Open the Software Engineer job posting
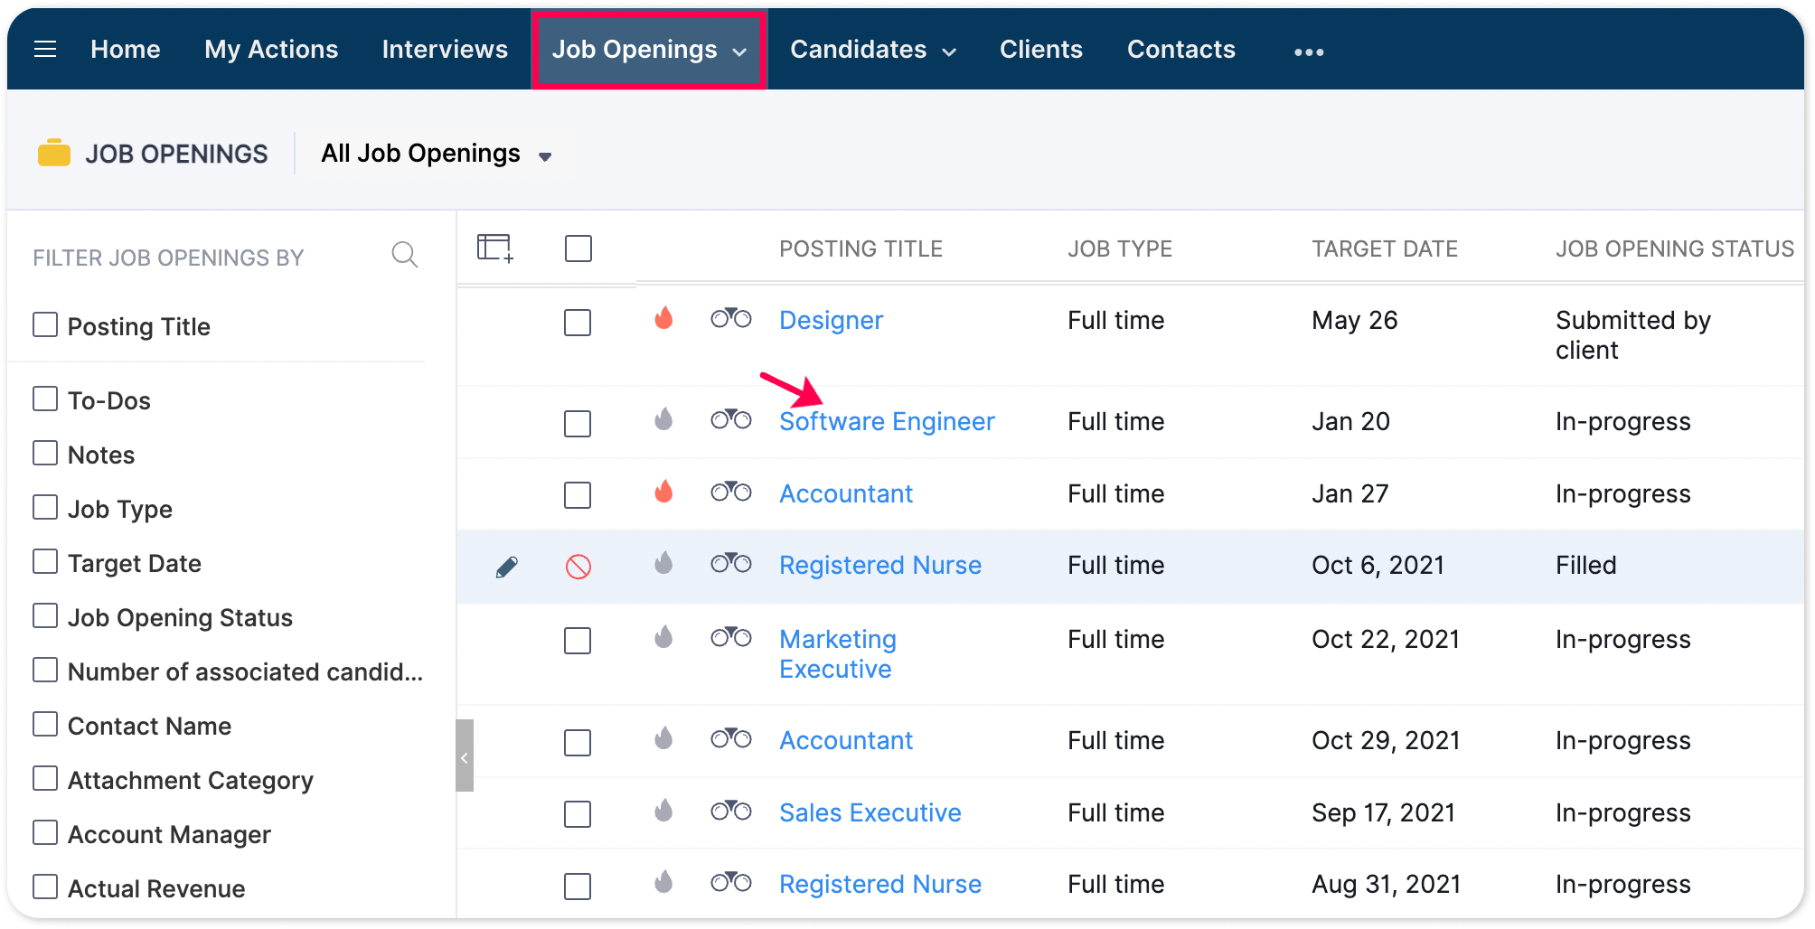This screenshot has width=1815, height=929. tap(887, 421)
